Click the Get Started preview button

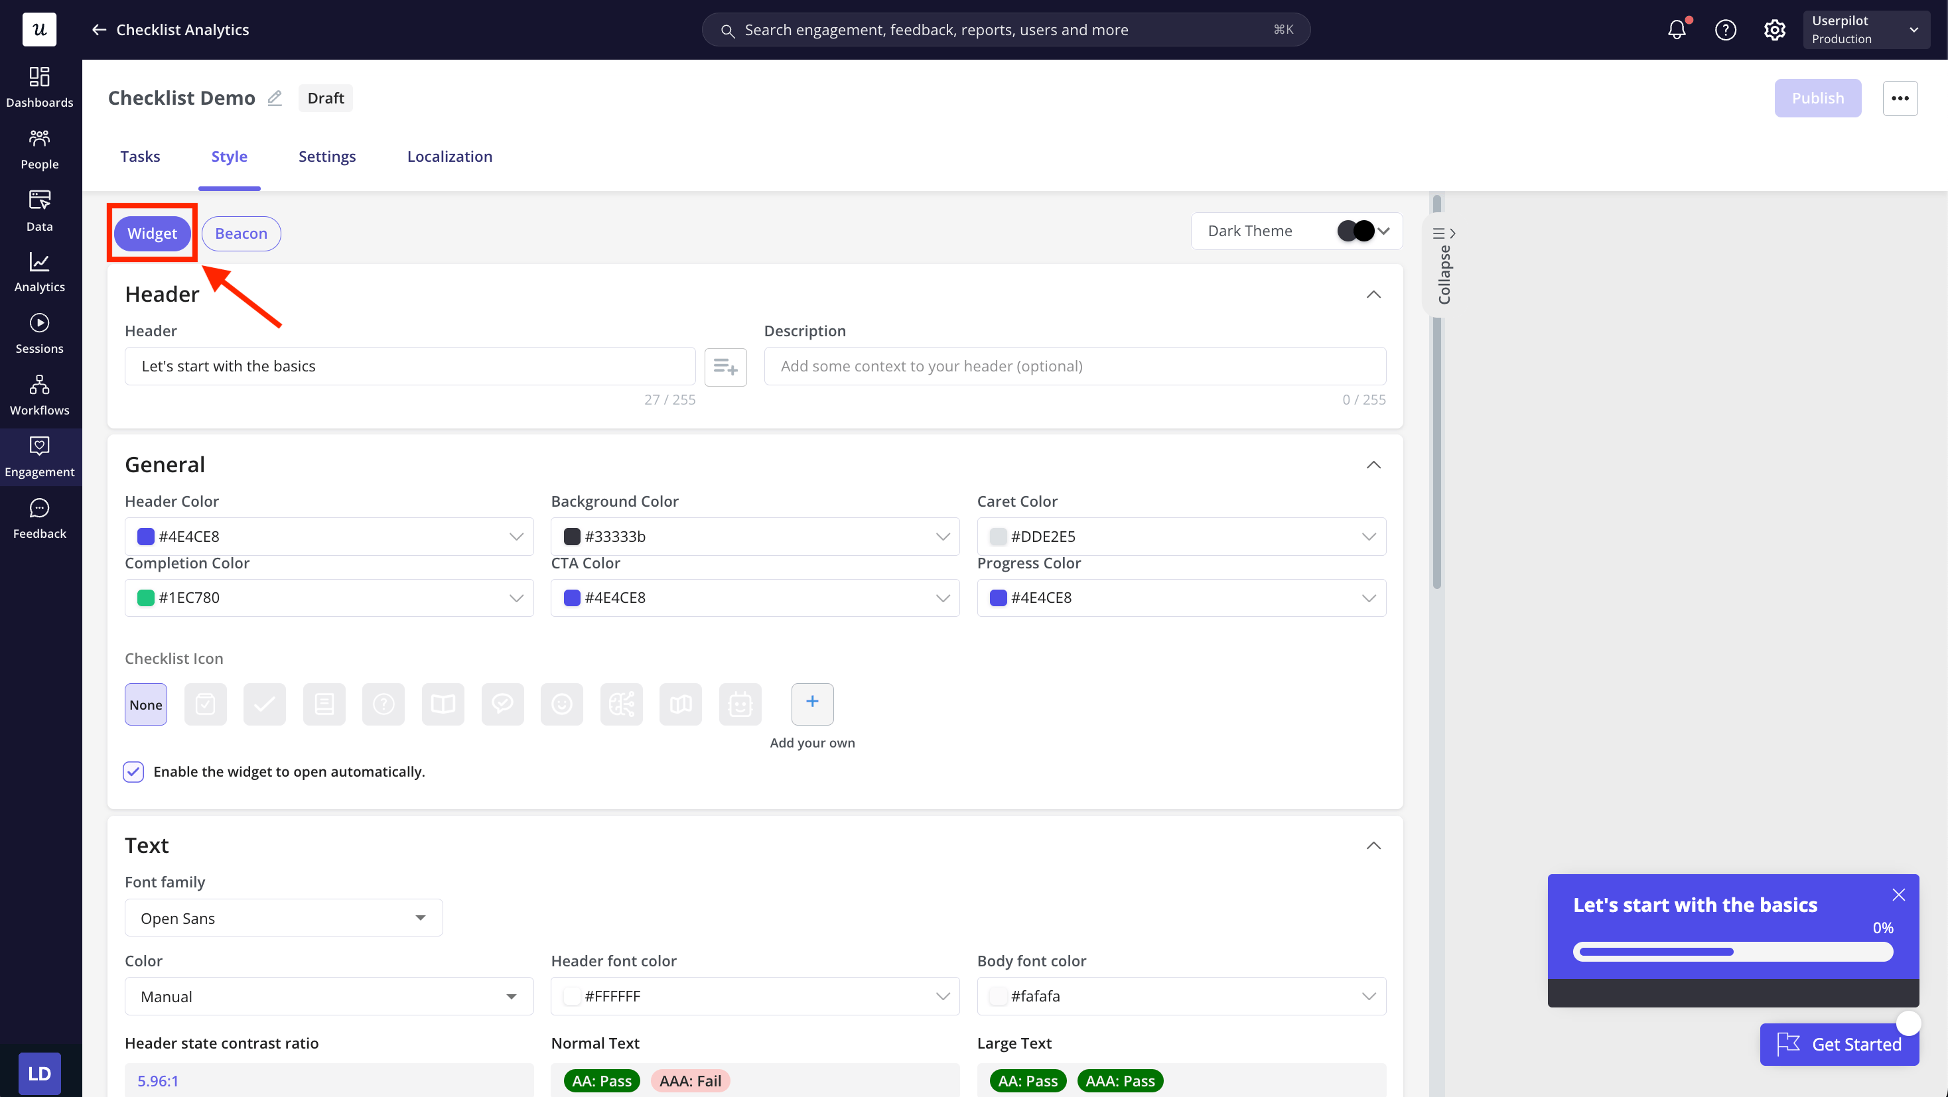tap(1839, 1044)
